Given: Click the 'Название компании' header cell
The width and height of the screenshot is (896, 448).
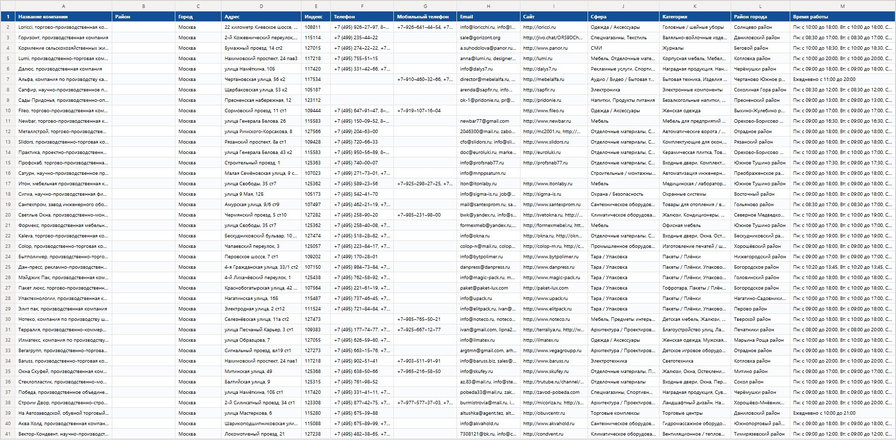Looking at the screenshot, I should click(x=64, y=16).
